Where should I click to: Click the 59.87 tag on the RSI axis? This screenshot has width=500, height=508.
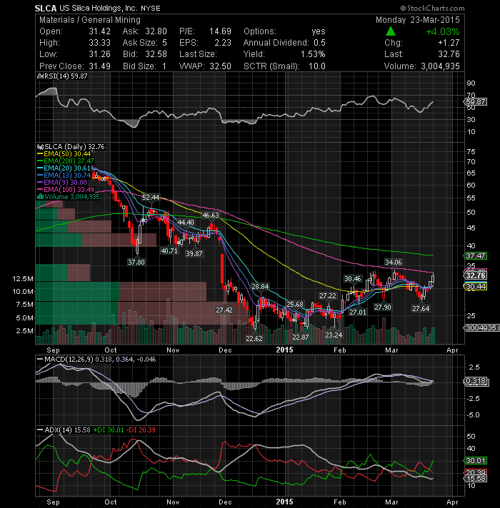click(x=475, y=102)
